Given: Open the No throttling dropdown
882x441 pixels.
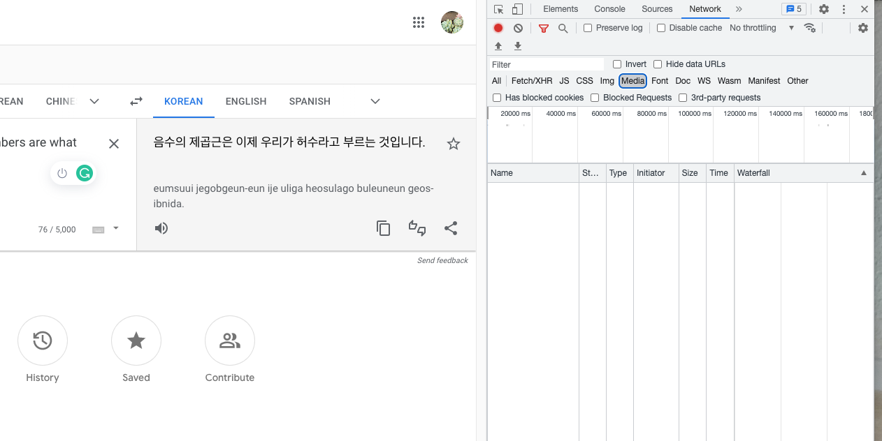Looking at the screenshot, I should pos(762,28).
